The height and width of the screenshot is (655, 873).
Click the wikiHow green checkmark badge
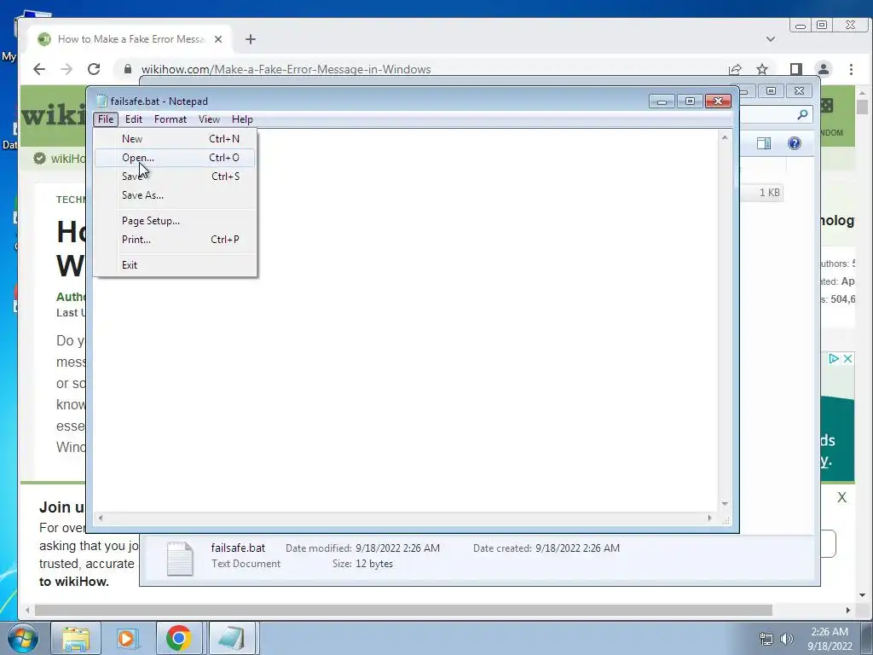pos(39,159)
